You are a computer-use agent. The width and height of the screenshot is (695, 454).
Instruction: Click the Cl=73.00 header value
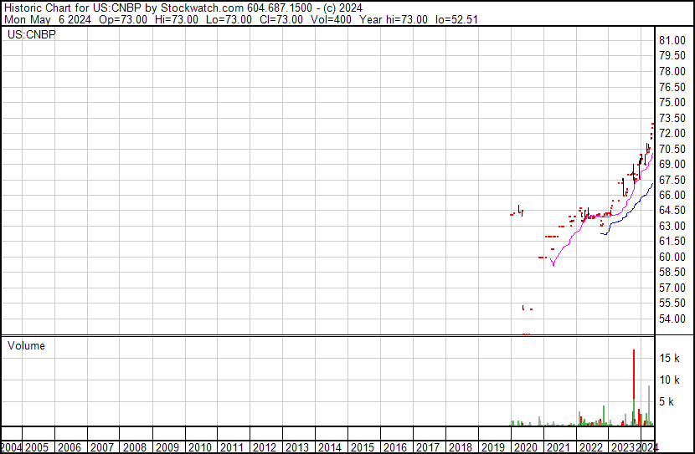pos(281,19)
